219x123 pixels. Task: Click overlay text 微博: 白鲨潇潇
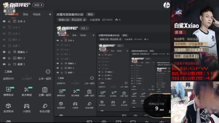(184, 56)
